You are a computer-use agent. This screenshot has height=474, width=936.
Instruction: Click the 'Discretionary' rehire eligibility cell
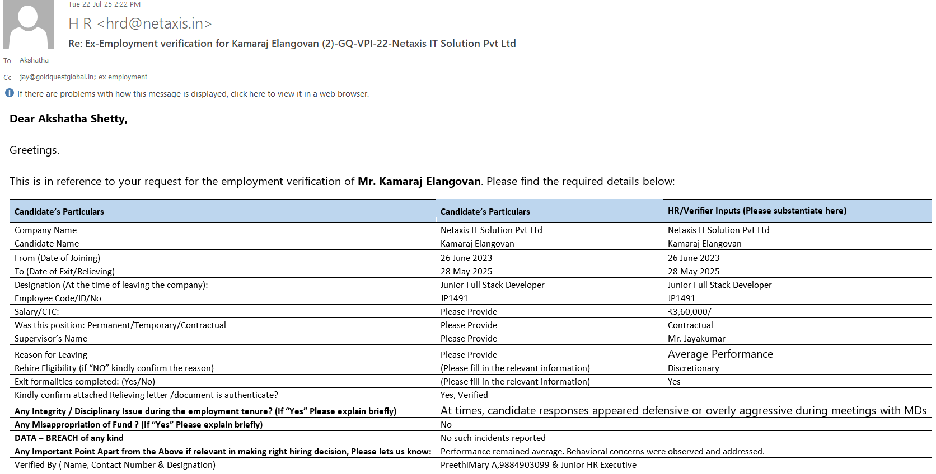pyautogui.click(x=693, y=368)
